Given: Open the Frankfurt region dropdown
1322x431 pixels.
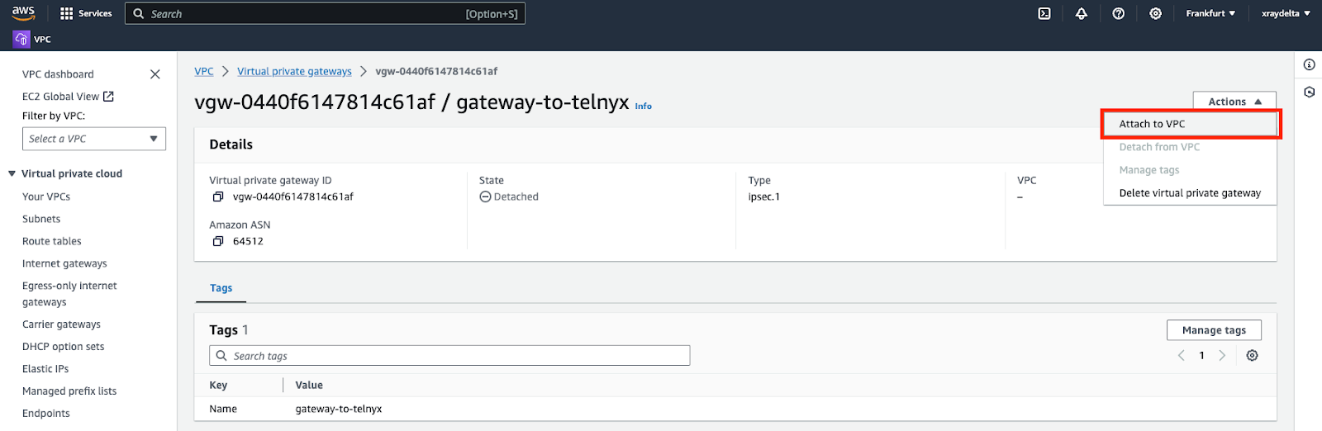Looking at the screenshot, I should click(1210, 13).
